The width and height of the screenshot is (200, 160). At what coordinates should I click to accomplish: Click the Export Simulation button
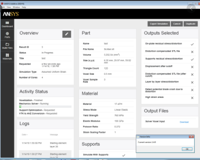(x=159, y=24)
